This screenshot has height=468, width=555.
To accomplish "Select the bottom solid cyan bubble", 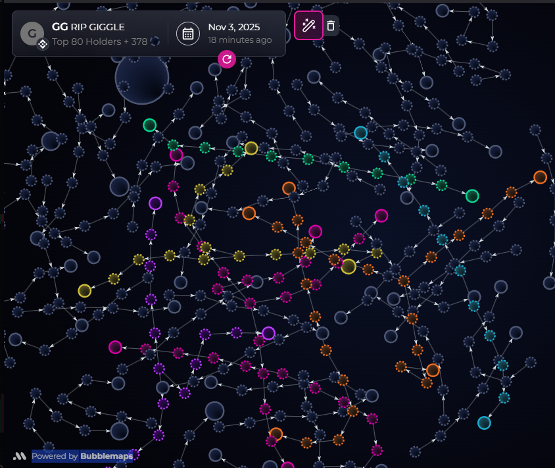I will 484,423.
